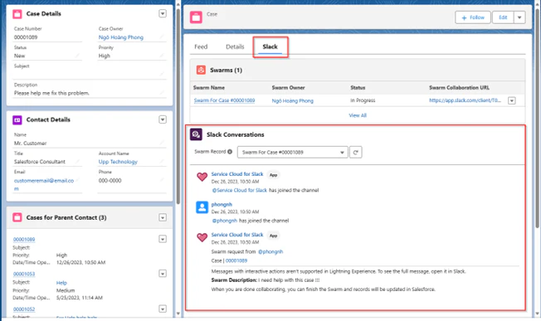Click the right panel scrollbar

coord(537,119)
